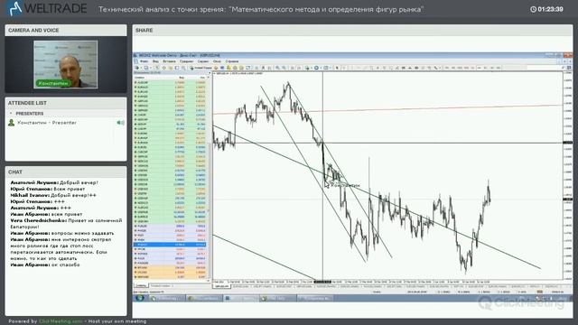Toggle the Data Window icon
This screenshot has height=325, width=578.
click(164, 68)
